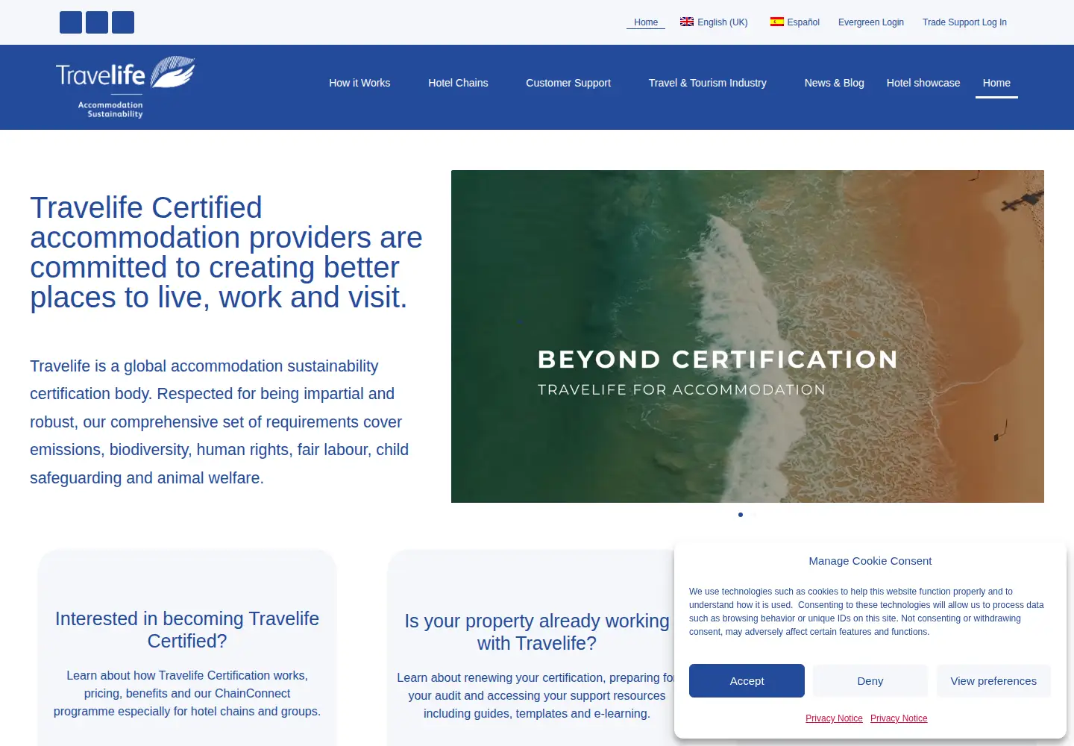Go to Hotel showcase
The image size is (1074, 746).
click(x=923, y=83)
